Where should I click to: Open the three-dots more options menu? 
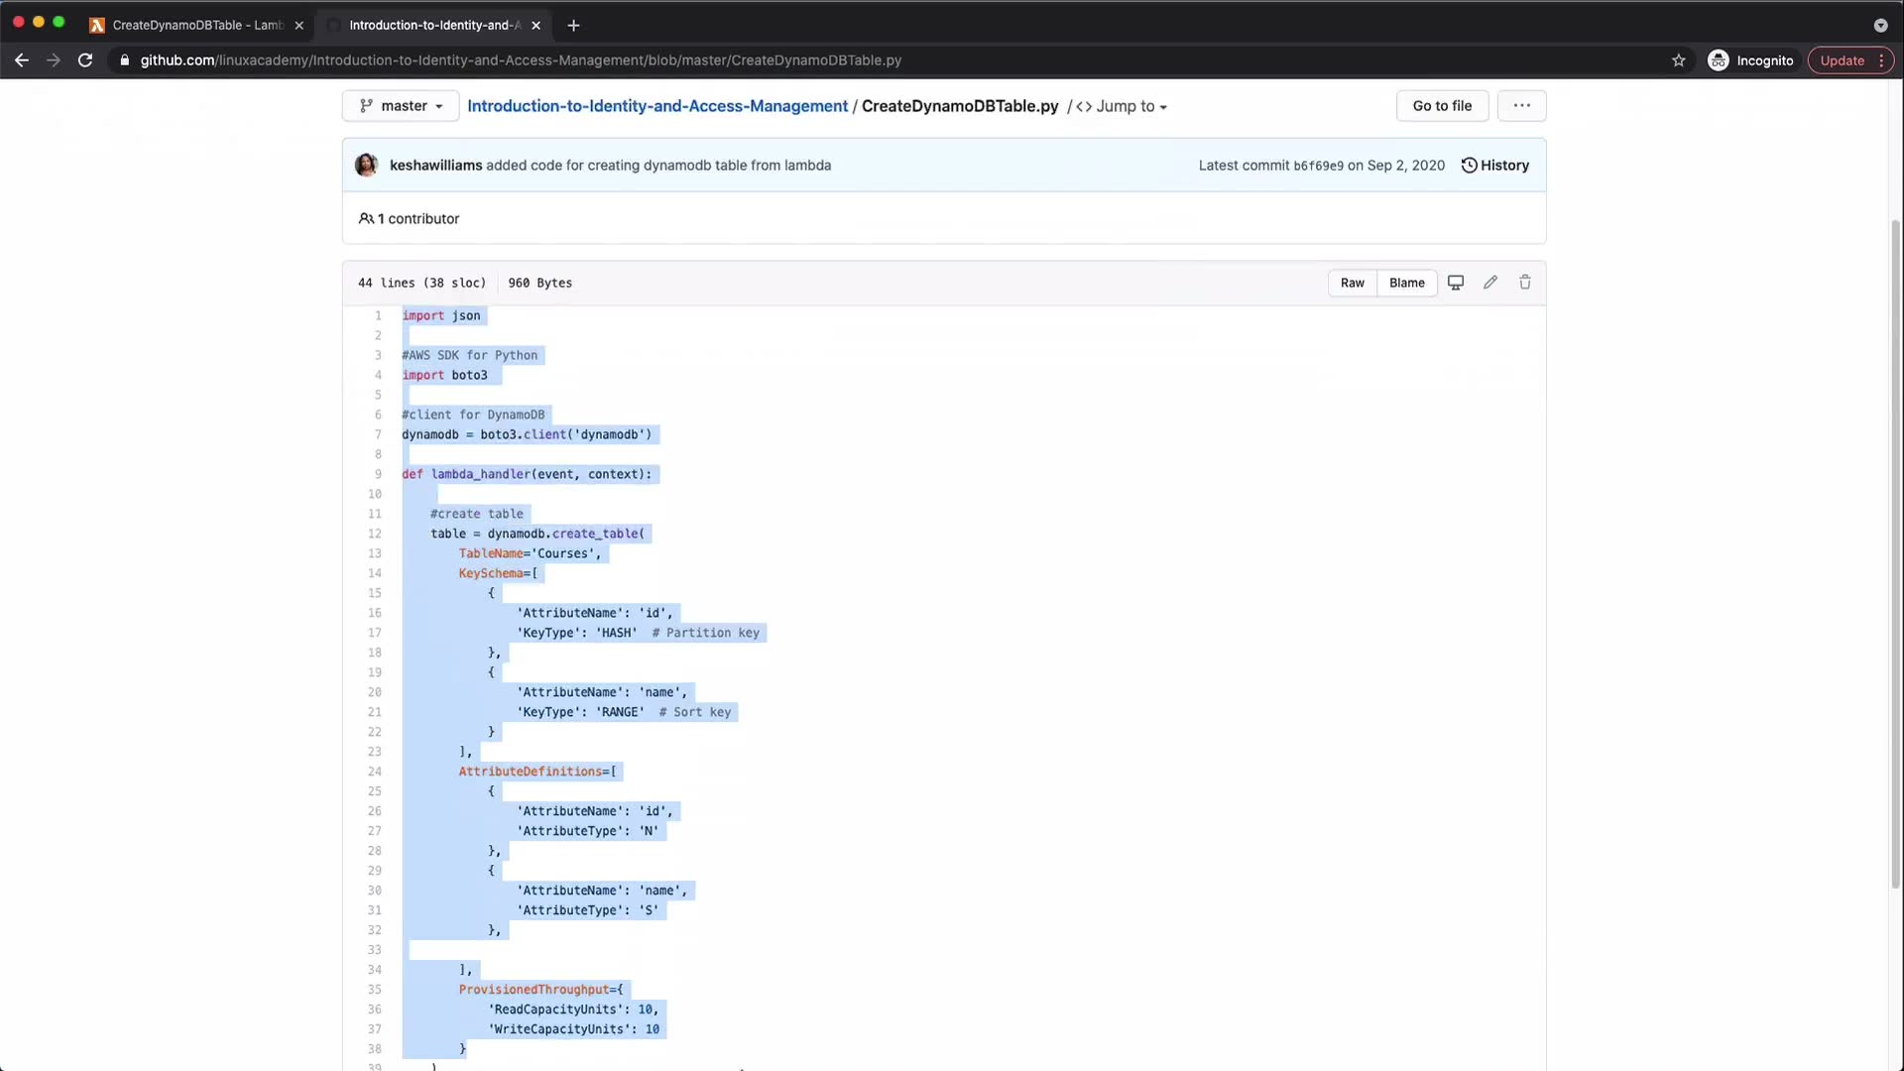(1521, 106)
